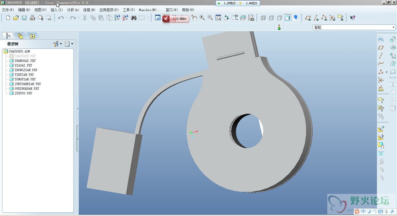The height and width of the screenshot is (216, 397).
Task: Undo the last operation
Action: 61,18
